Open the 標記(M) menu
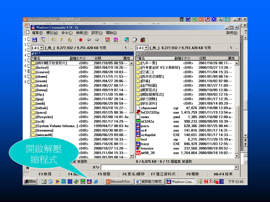The image size is (270, 202). [52, 33]
